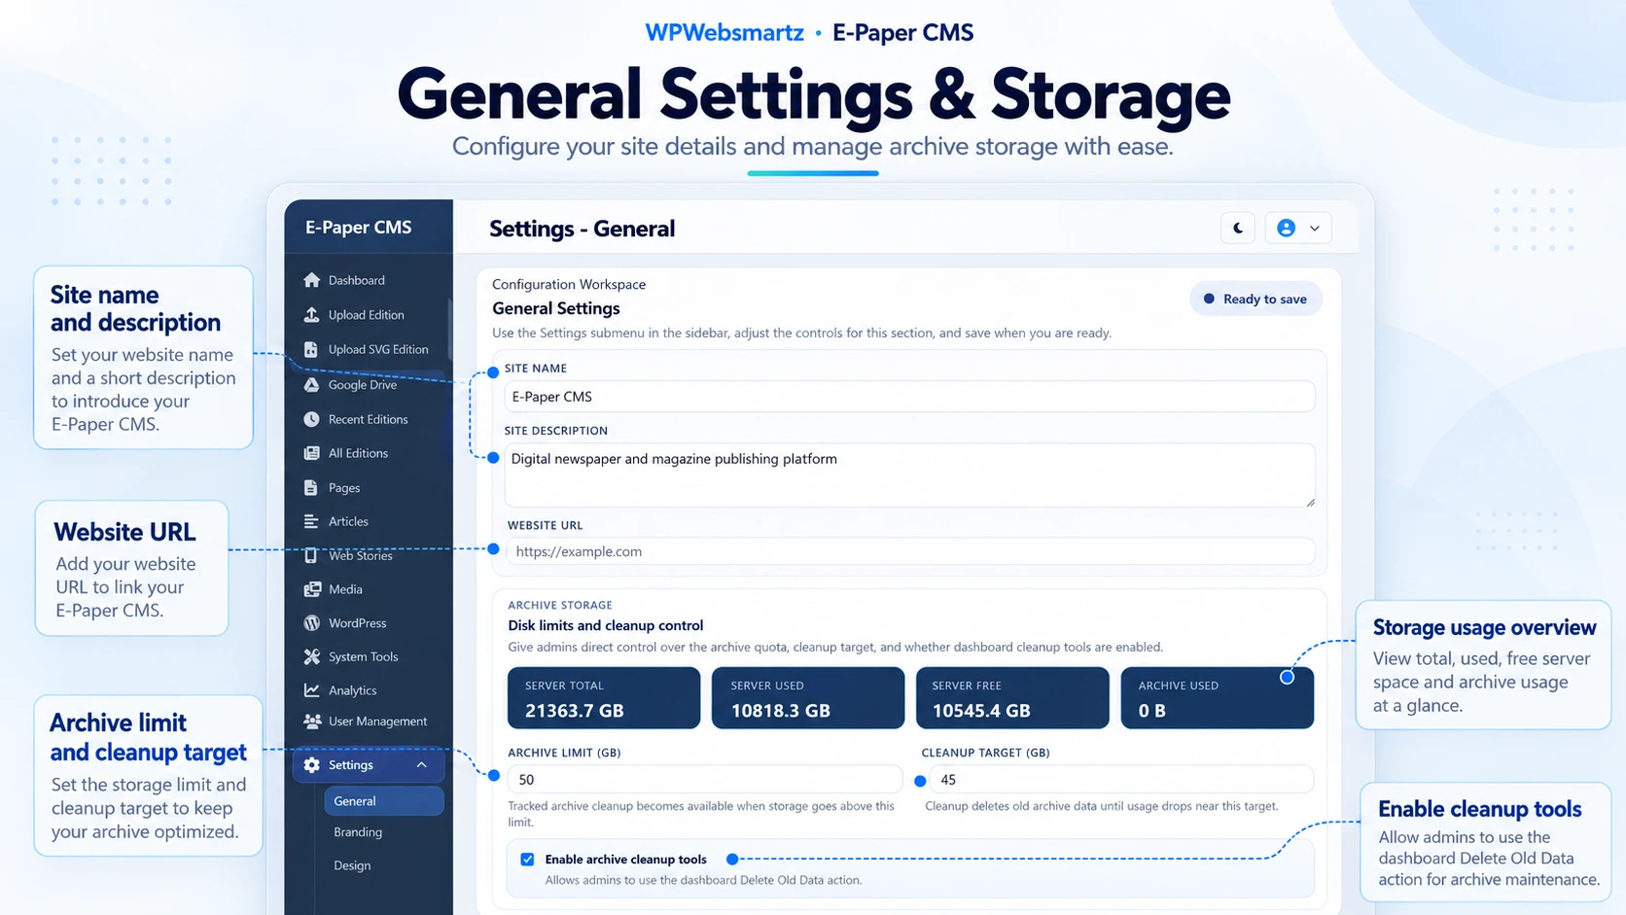Click the Web Stories phone icon

pyautogui.click(x=311, y=555)
